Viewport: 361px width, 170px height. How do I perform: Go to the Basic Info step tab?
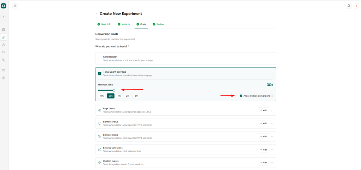tap(104, 24)
